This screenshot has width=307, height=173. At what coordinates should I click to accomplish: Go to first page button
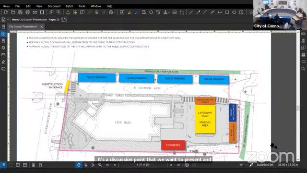click(x=107, y=165)
